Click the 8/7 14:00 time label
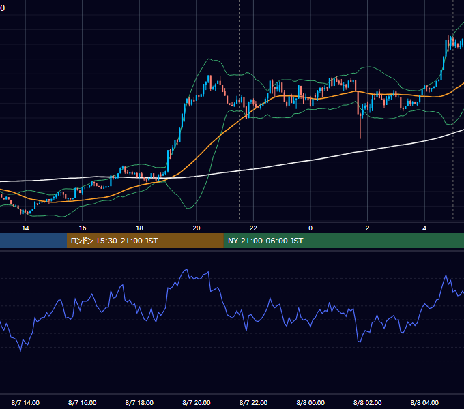The height and width of the screenshot is (409, 464). point(25,402)
